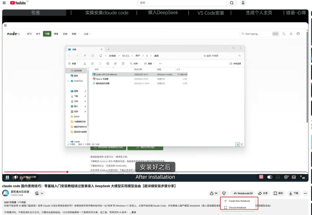Click the Explorer up-arrow navigation button
The width and height of the screenshot is (312, 215).
[85, 56]
